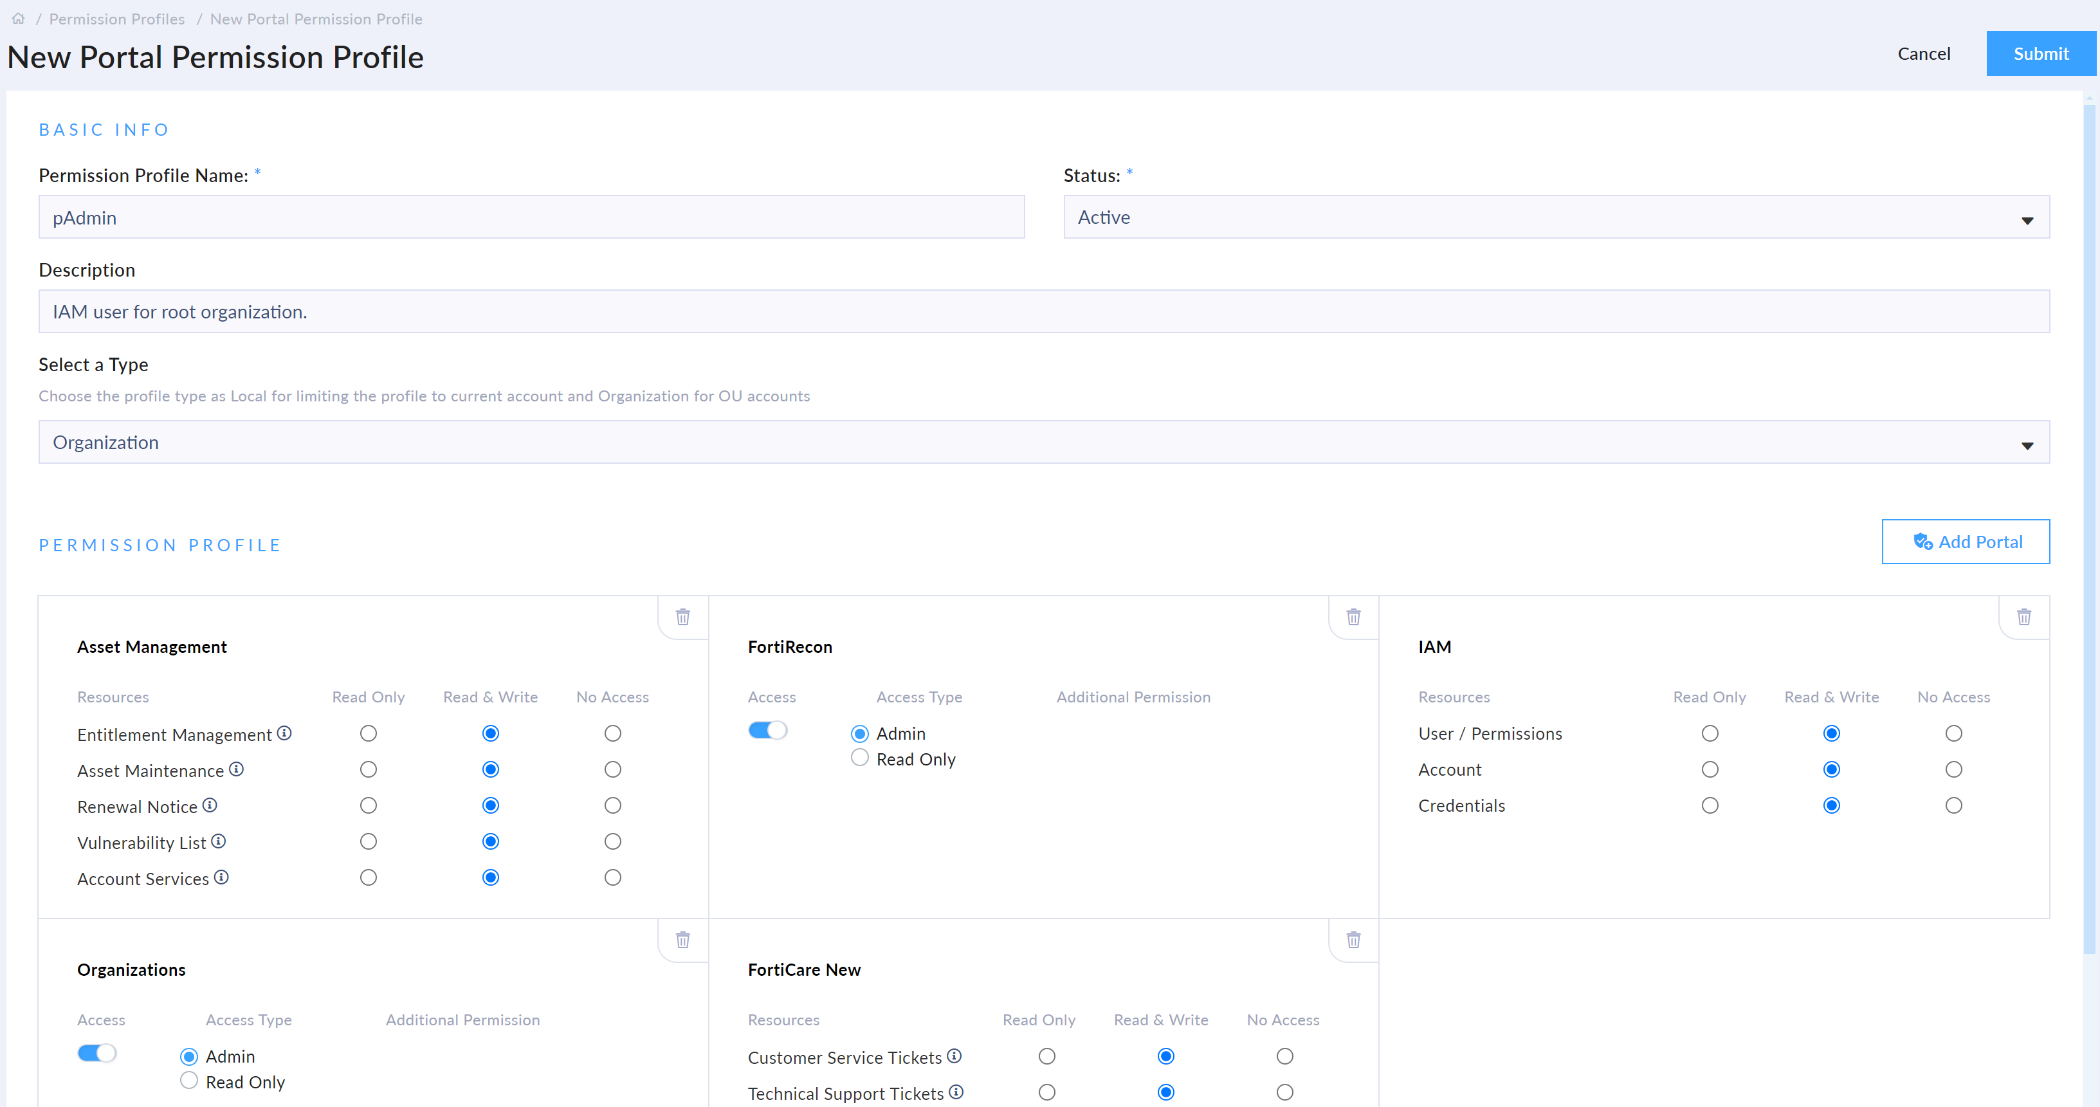
Task: Click the vertical scrollbar on the right
Action: [x=2092, y=326]
